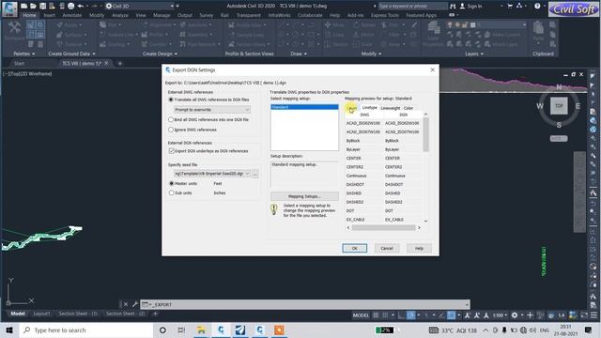The width and height of the screenshot is (601, 338).
Task: Expand the Draw panel dropdown
Action: point(299,54)
